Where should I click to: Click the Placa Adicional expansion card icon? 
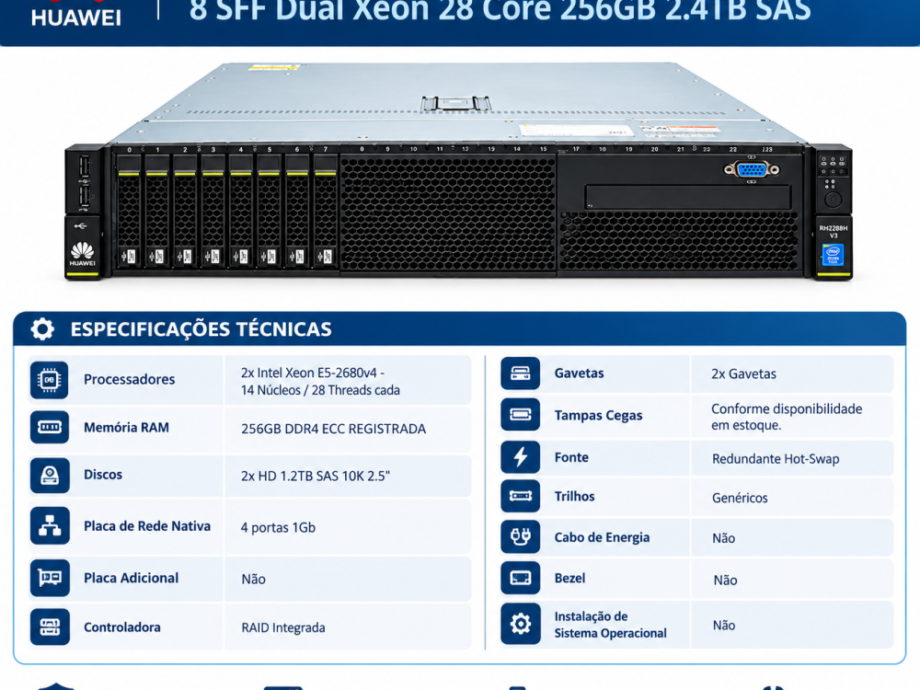coord(50,578)
